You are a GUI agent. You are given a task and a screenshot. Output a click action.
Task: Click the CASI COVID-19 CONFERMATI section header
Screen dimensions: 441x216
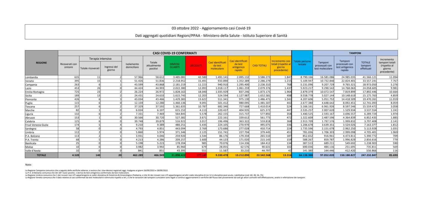(175, 53)
